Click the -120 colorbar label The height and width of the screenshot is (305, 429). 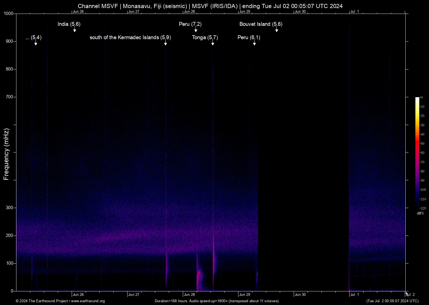point(423,208)
